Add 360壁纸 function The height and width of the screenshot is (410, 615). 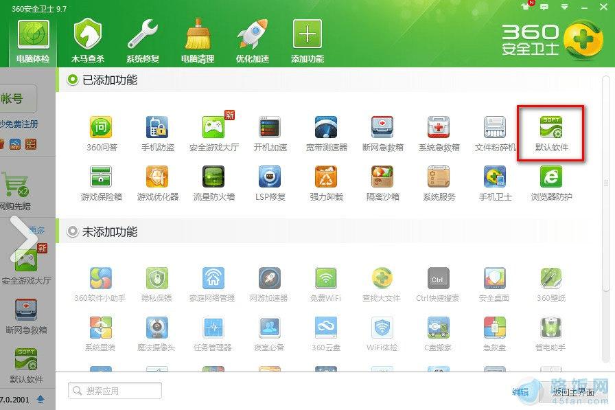pos(550,284)
